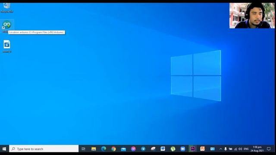Launch Microsoft Edge from the taskbar
276x155 pixels.
[103, 149]
